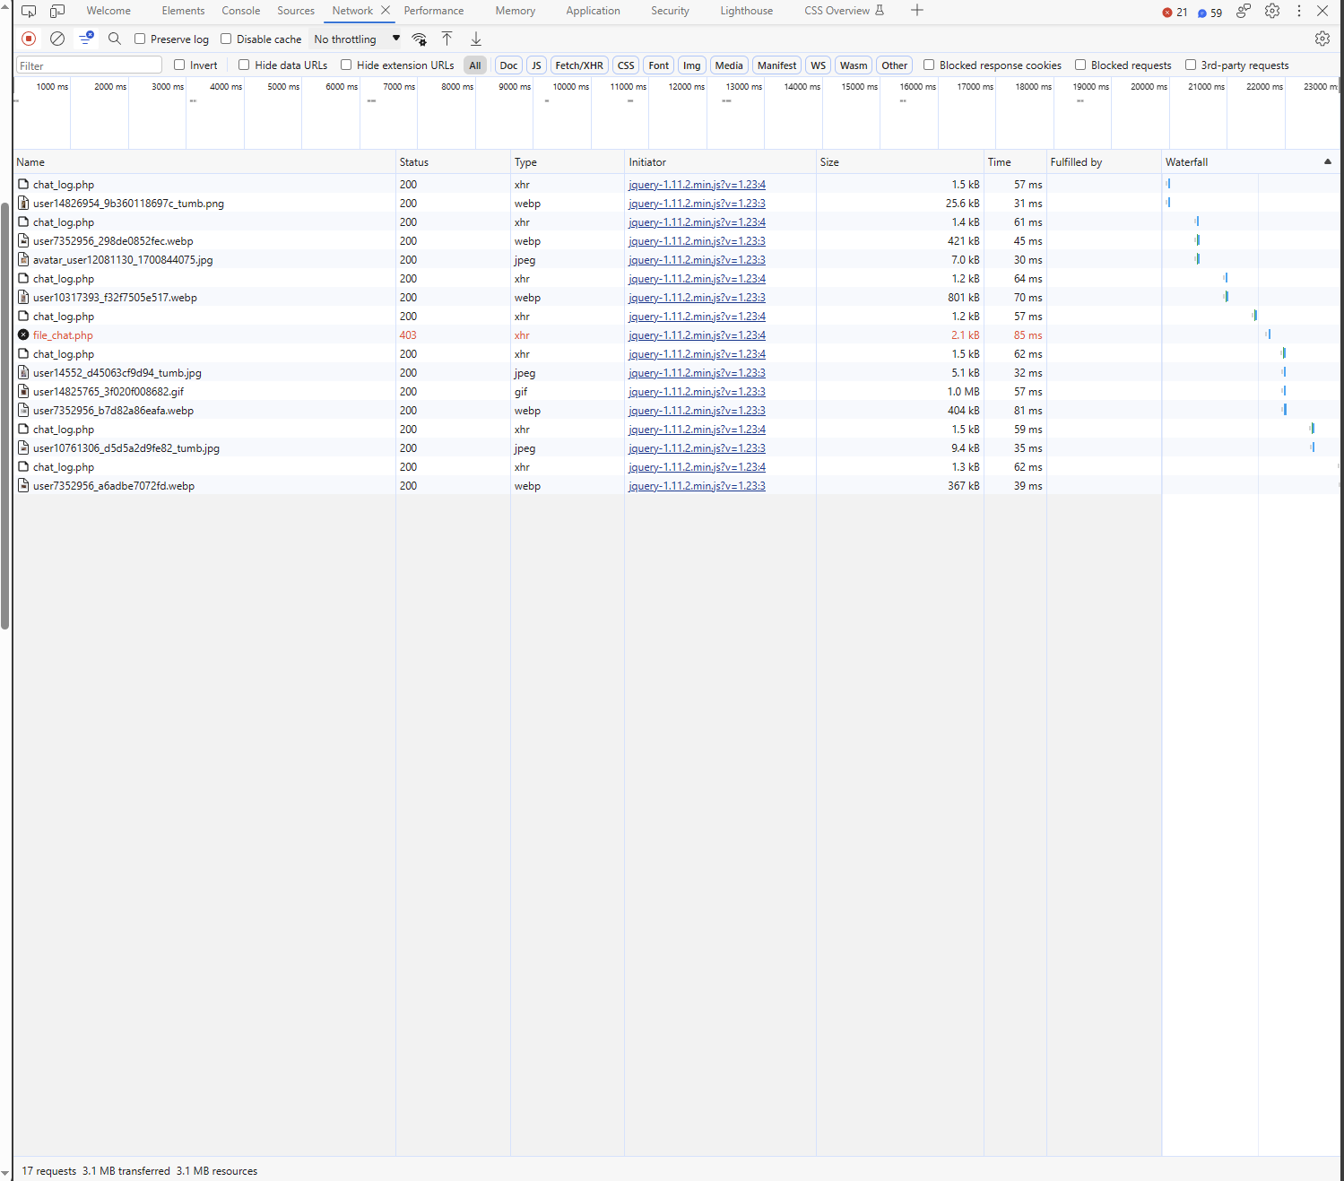This screenshot has width=1344, height=1181.
Task: Click the errors count badge 21
Action: click(1175, 13)
